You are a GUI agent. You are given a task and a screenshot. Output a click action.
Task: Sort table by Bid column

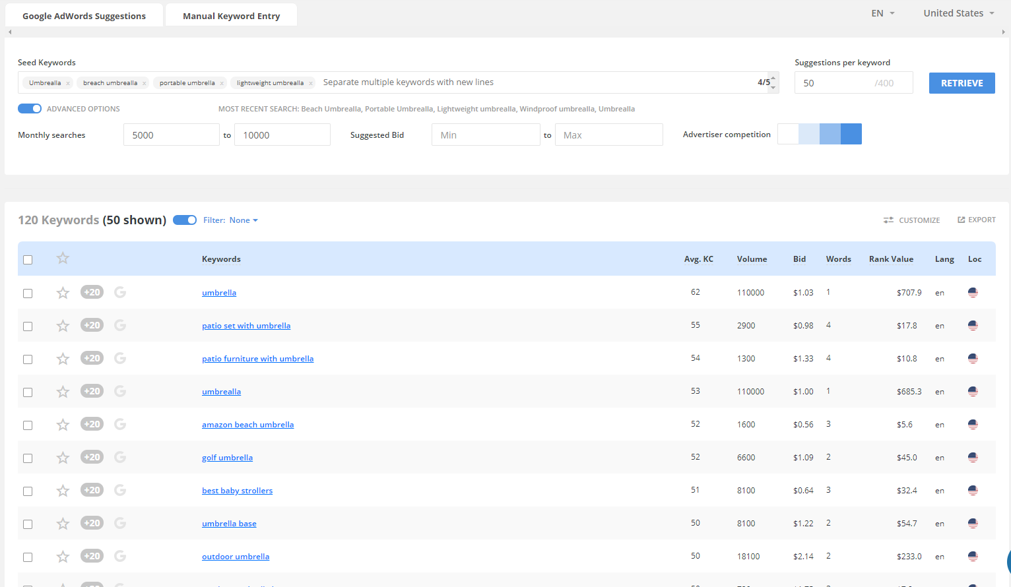(799, 259)
